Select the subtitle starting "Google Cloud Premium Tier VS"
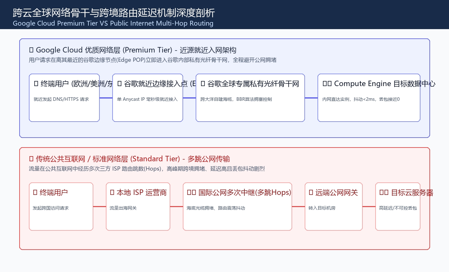Screen dimensions: 449x272 pyautogui.click(x=113, y=23)
